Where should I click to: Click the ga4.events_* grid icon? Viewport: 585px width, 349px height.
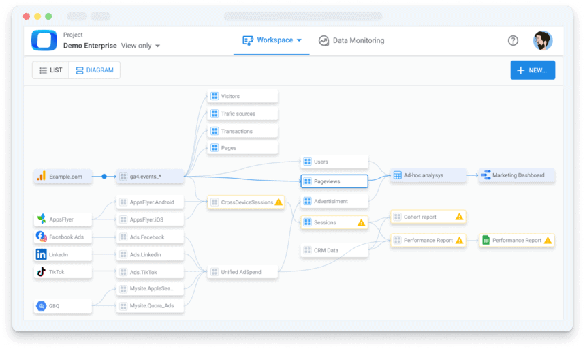pyautogui.click(x=123, y=177)
